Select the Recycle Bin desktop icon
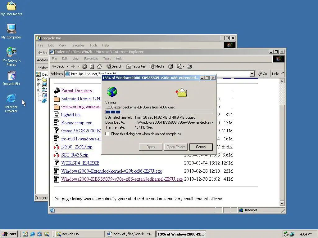Image resolution: width=318 pixels, height=238 pixels. point(11,78)
